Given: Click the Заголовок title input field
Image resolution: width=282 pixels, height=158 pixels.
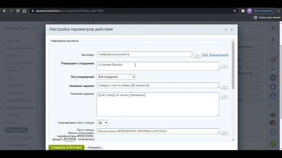Looking at the screenshot, I should coord(145,54).
